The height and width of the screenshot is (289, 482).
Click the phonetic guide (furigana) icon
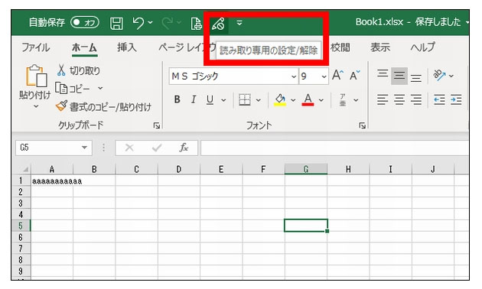pyautogui.click(x=343, y=100)
